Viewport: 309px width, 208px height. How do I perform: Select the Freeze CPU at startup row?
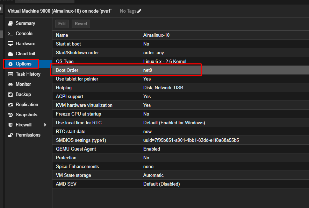click(180, 114)
